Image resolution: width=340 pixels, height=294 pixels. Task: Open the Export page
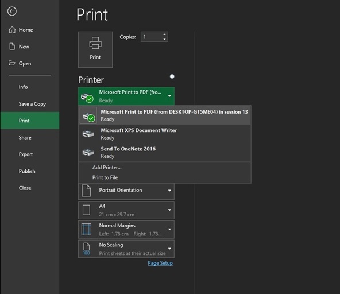point(30,154)
